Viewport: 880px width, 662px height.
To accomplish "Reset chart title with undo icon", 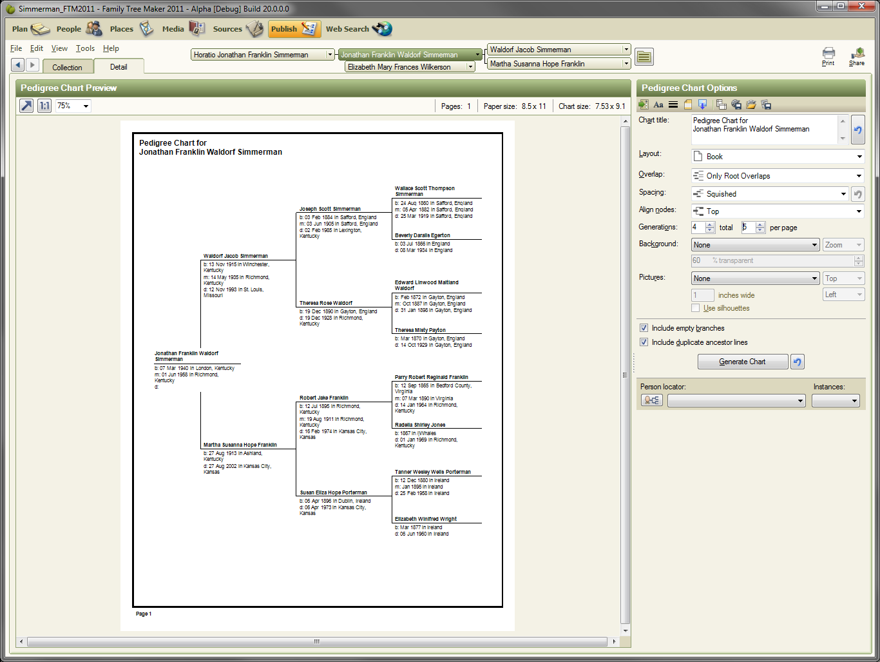I will (858, 130).
